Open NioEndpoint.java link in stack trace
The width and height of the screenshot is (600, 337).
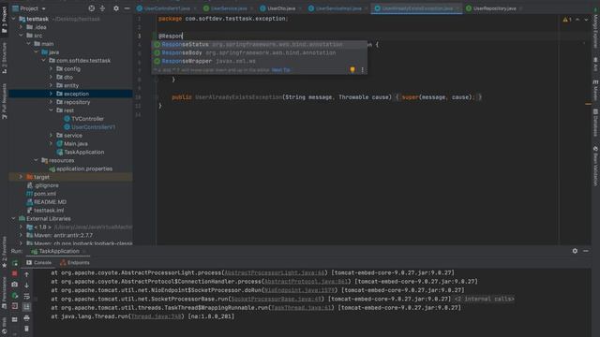[x=299, y=290]
